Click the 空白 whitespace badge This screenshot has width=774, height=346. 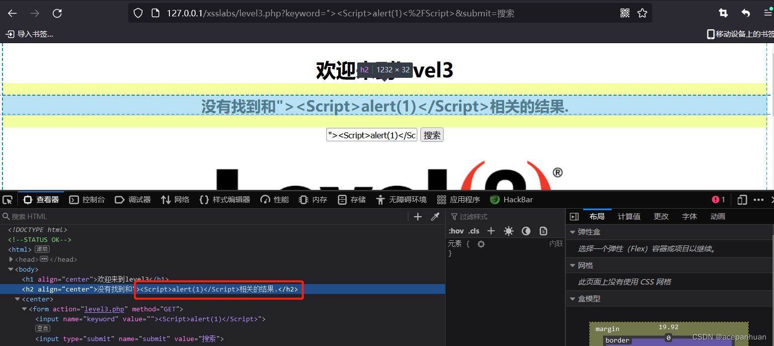43,328
